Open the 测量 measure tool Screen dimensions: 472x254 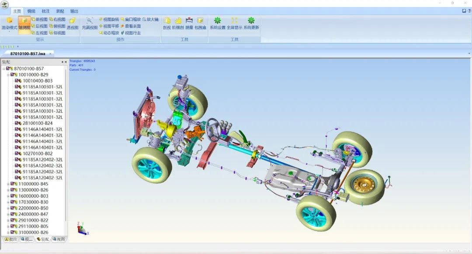click(189, 23)
